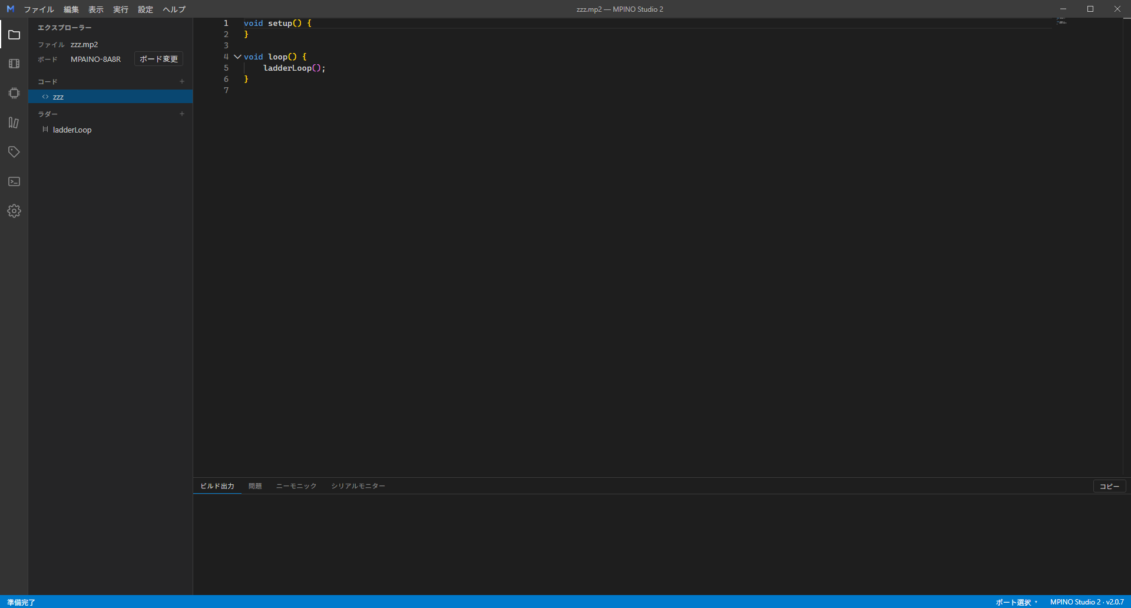Click the zzz.mp2 file name
The width and height of the screenshot is (1131, 608).
point(84,45)
